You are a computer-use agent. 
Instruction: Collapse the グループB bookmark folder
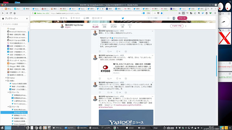point(8,107)
